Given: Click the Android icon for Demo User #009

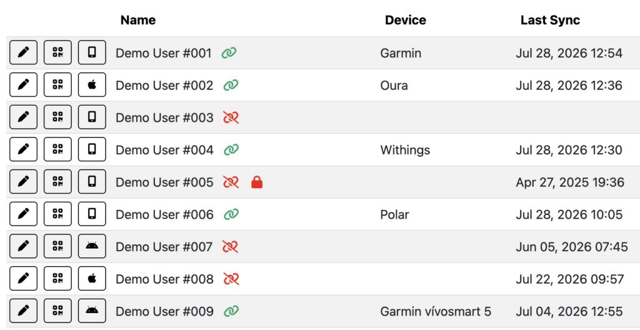Looking at the screenshot, I should point(92,311).
